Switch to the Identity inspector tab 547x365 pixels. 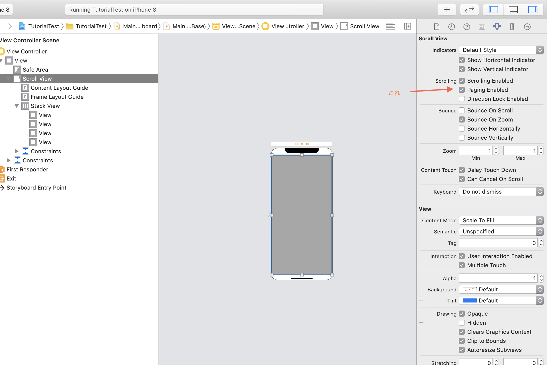pos(482,26)
